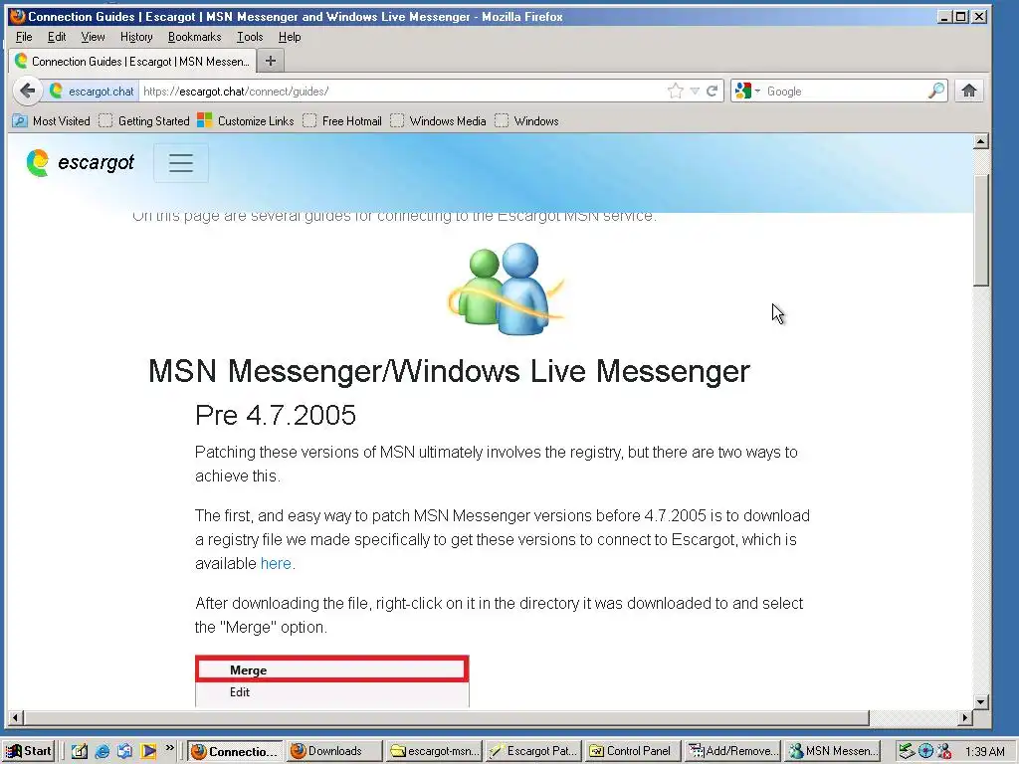
Task: Click the search magnifier icon
Action: pos(935,91)
